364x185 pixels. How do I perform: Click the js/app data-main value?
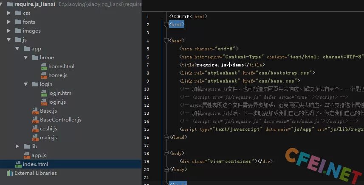(302, 129)
